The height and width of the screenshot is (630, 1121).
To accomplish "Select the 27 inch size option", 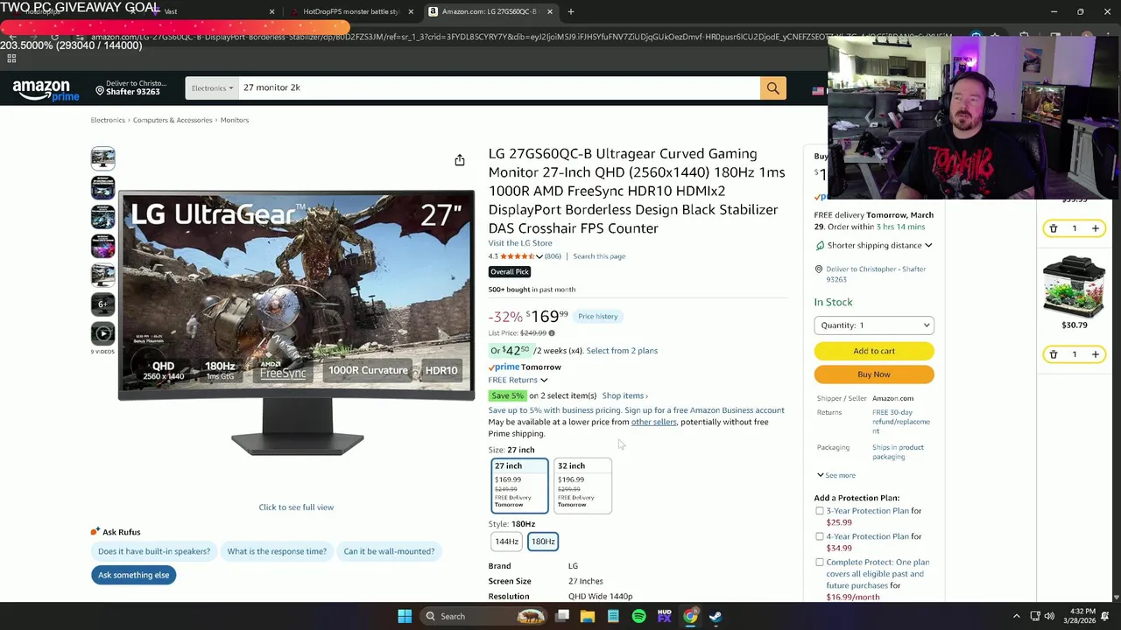I will pos(519,486).
